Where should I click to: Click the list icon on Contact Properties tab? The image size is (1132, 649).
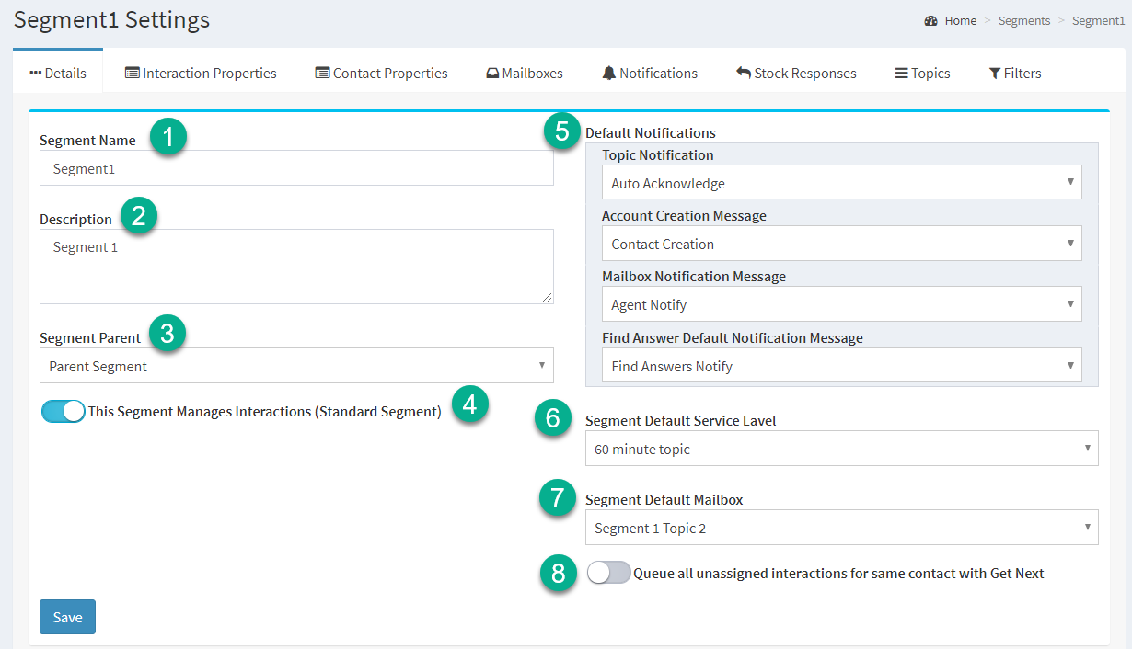[x=322, y=73]
